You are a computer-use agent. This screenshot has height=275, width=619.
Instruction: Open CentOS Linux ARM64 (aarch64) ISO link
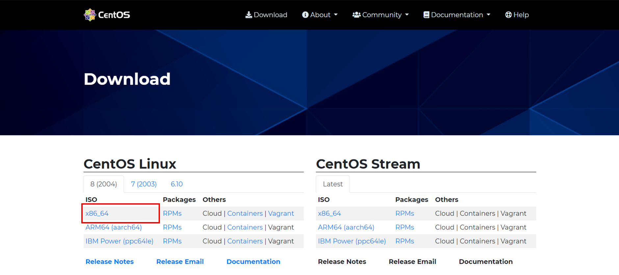(114, 227)
